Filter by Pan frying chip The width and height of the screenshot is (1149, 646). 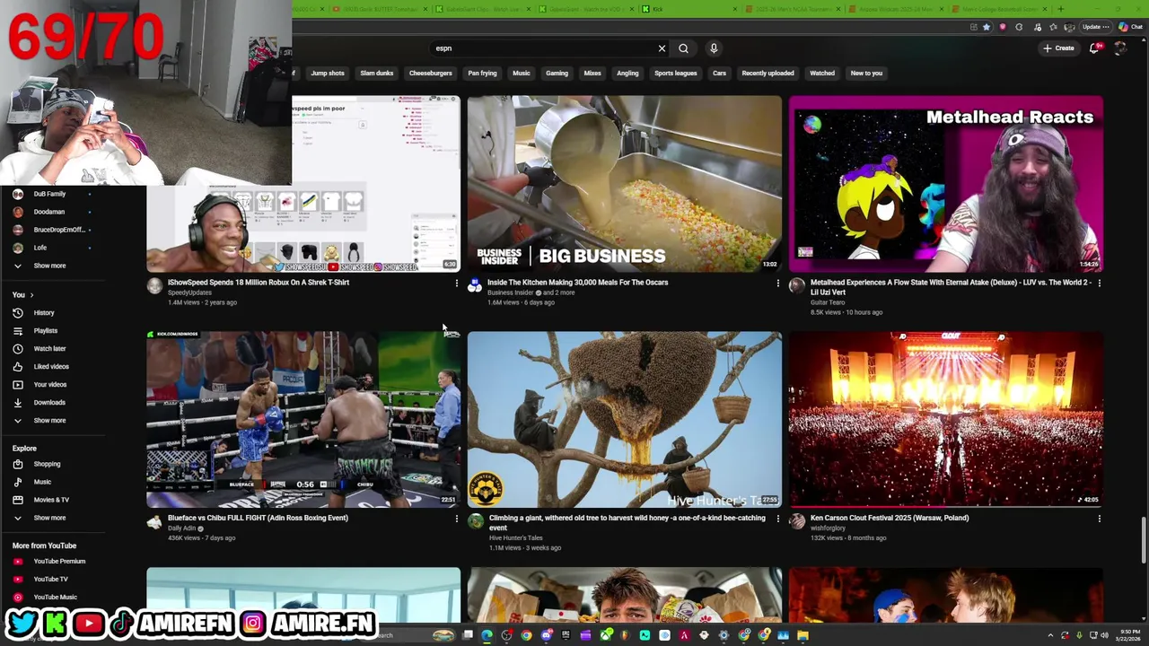482,74
